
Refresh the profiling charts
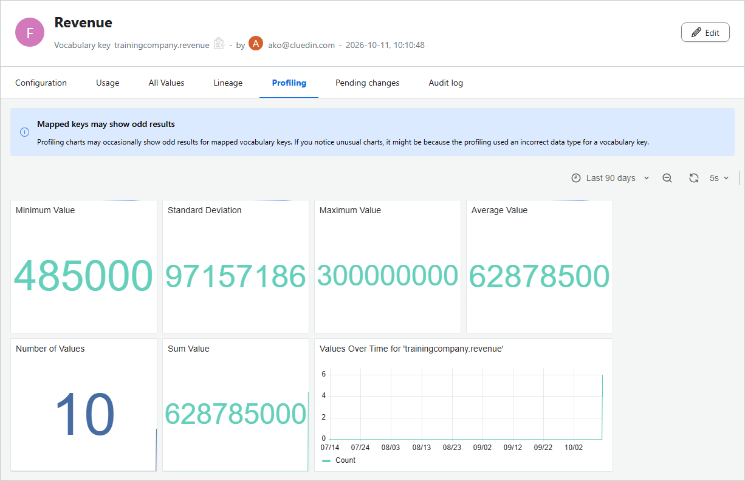point(694,178)
